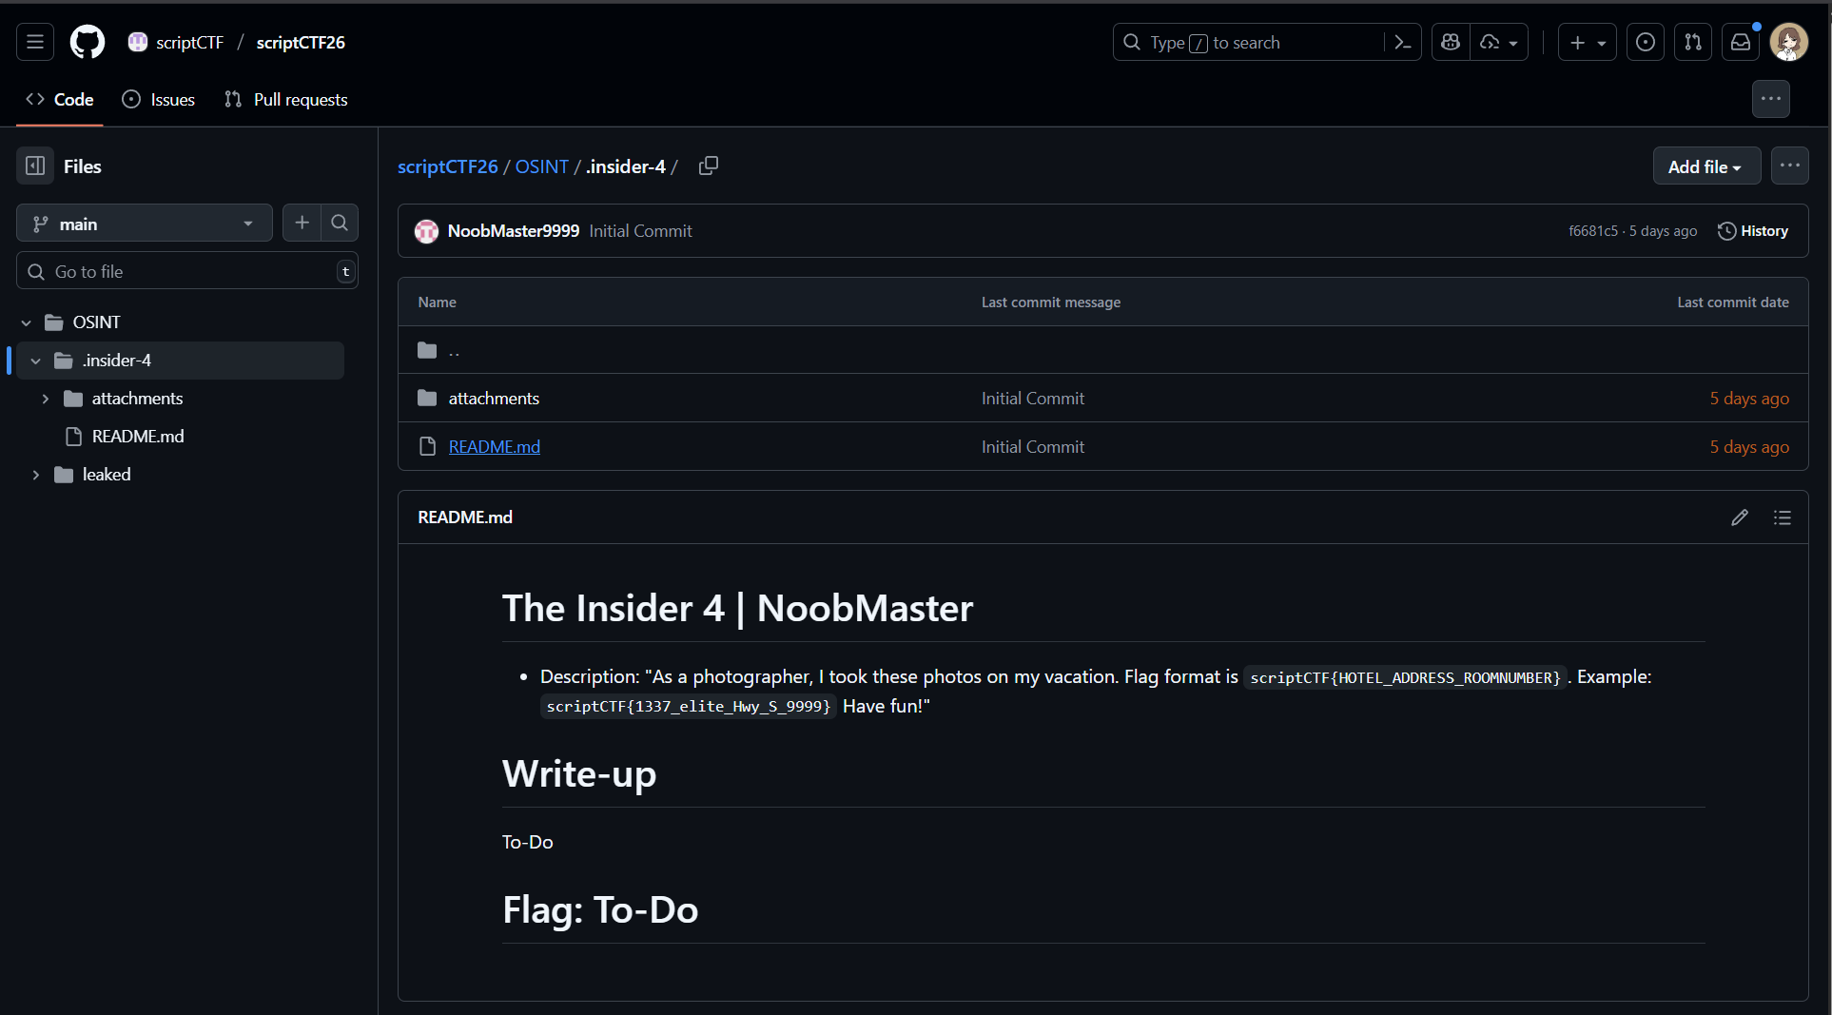Open the README.md file link
1832x1015 pixels.
494,446
